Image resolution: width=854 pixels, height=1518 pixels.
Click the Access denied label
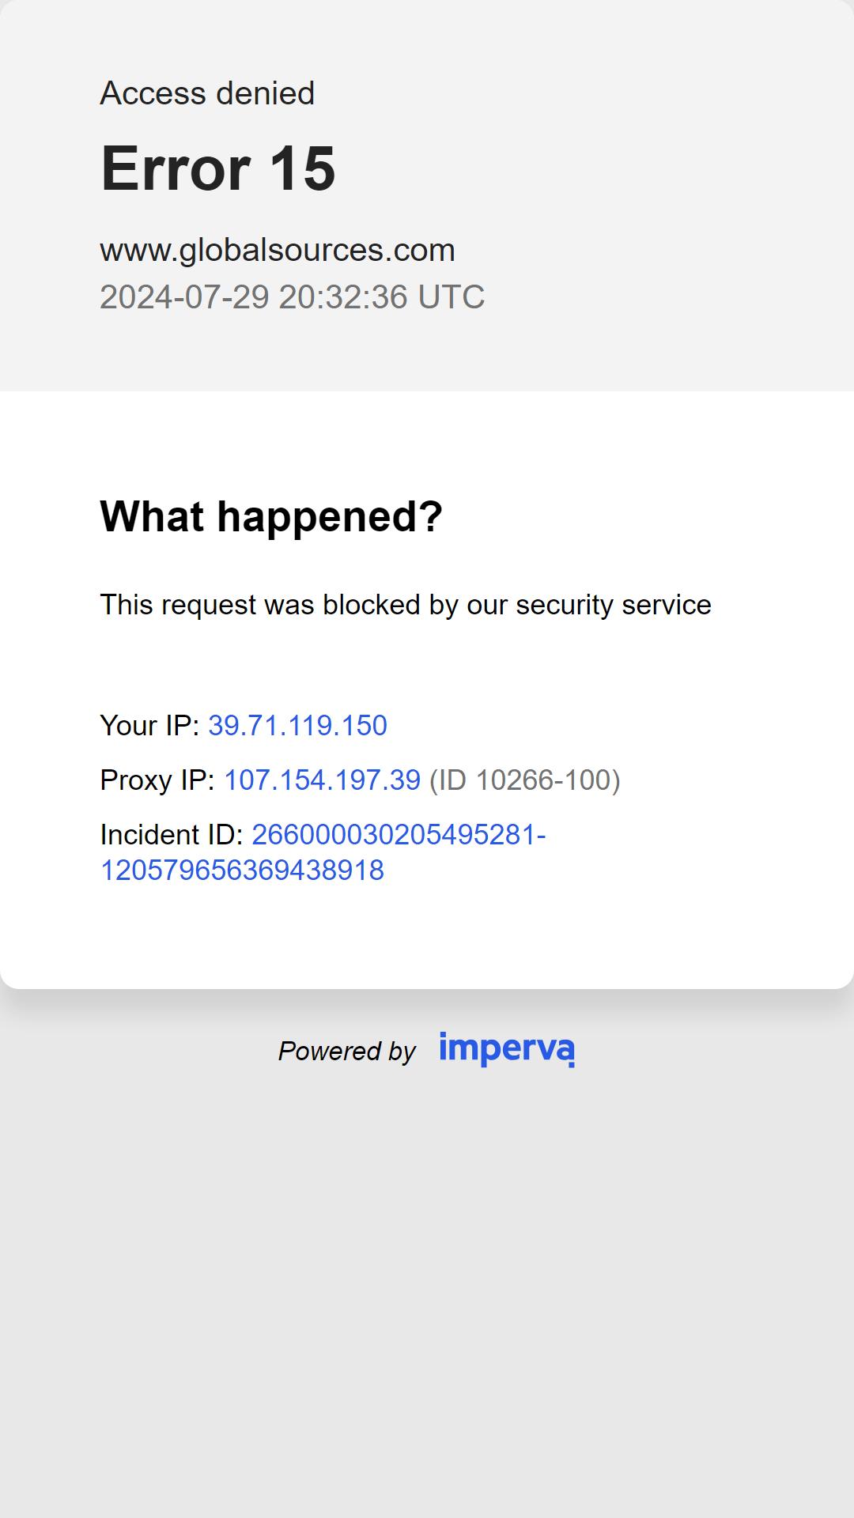207,93
